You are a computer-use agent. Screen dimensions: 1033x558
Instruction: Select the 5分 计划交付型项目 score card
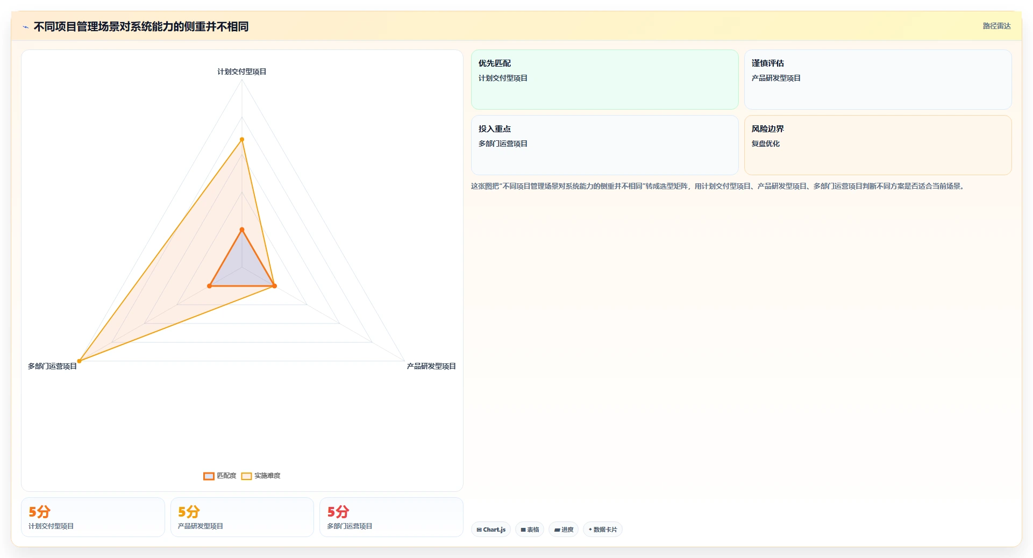(x=93, y=517)
